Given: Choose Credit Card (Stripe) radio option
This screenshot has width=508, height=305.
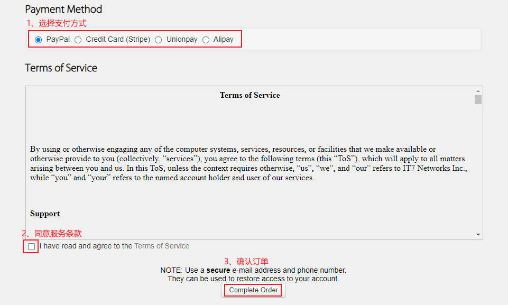Looking at the screenshot, I should [78, 40].
